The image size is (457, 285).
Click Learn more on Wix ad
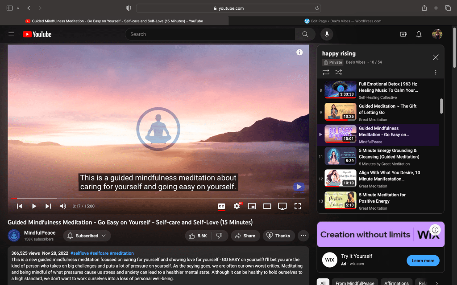tap(423, 261)
